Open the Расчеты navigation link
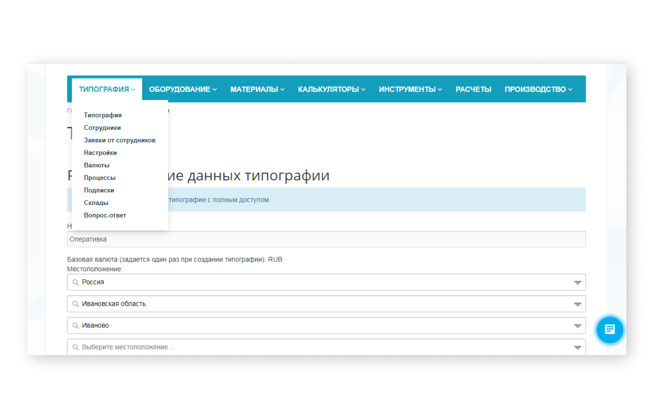 473,89
